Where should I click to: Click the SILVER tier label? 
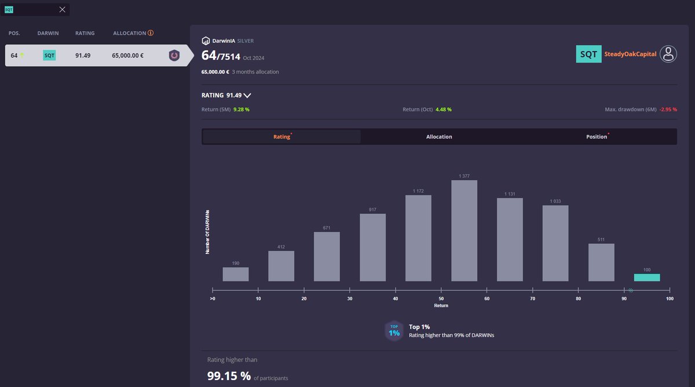click(246, 41)
